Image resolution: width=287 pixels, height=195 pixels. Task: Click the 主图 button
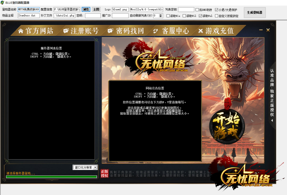point(96,9)
